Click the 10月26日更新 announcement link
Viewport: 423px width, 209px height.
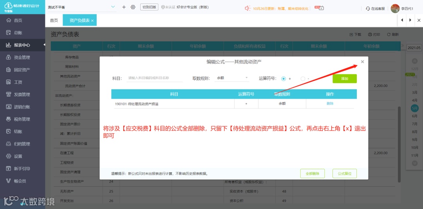pyautogui.click(x=280, y=8)
